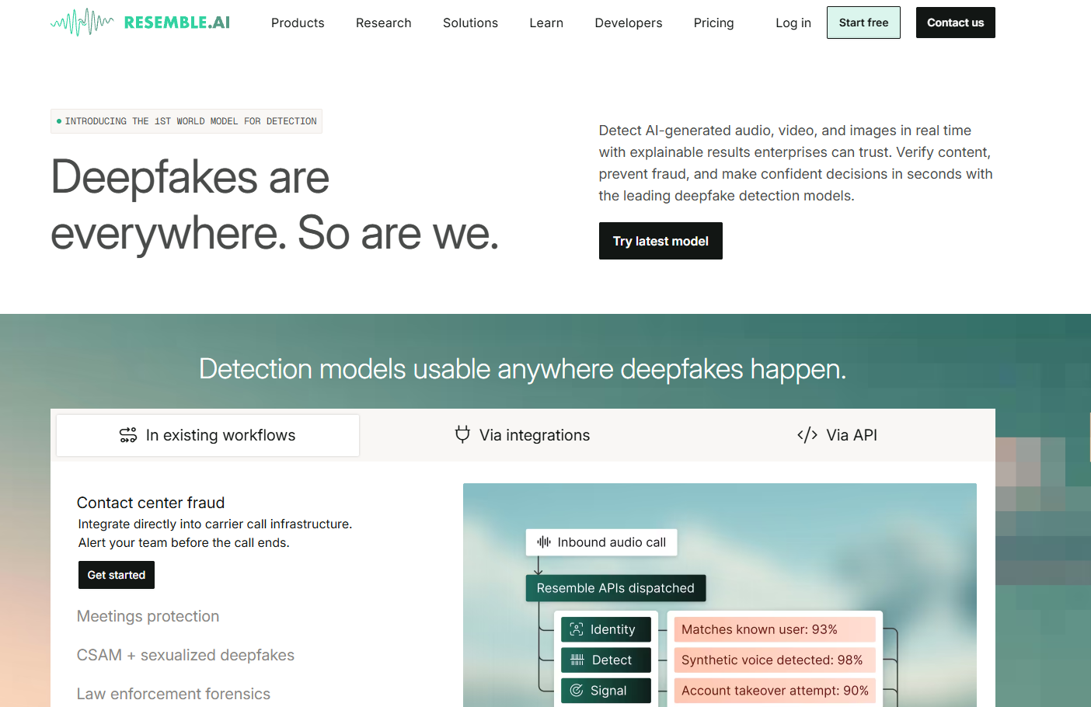Click the Resemble APIs dispatched node
The width and height of the screenshot is (1091, 707).
click(x=615, y=588)
